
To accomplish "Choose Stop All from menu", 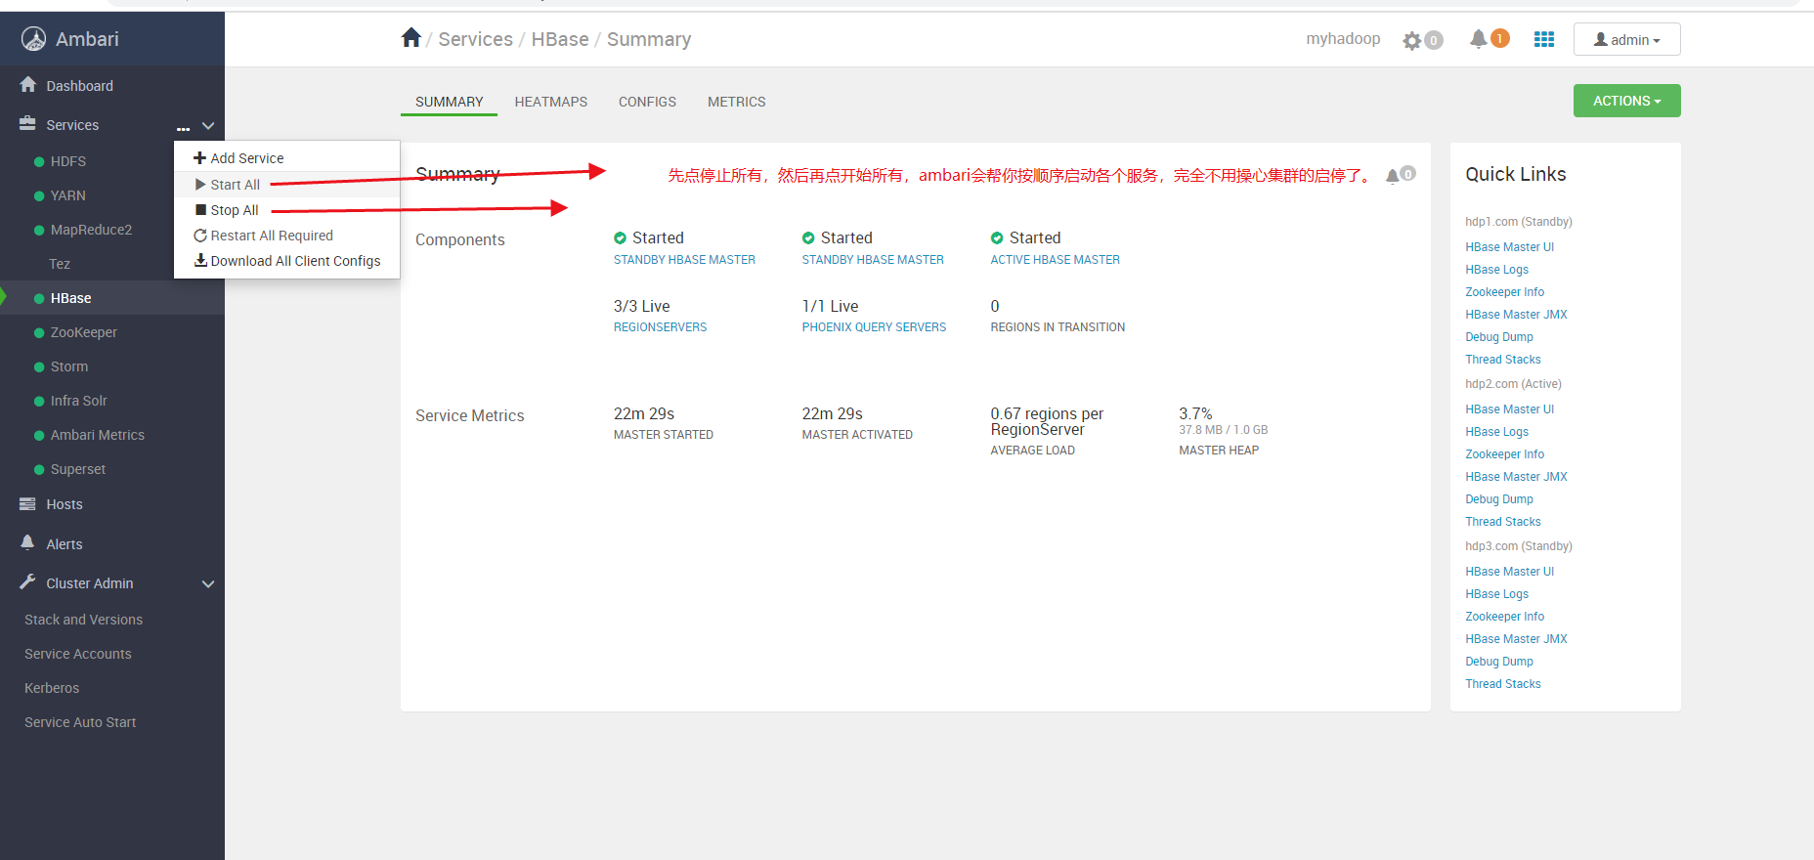I will [x=286, y=210].
